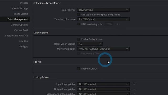Click the Dolby Vision® section heading

[x=41, y=33]
